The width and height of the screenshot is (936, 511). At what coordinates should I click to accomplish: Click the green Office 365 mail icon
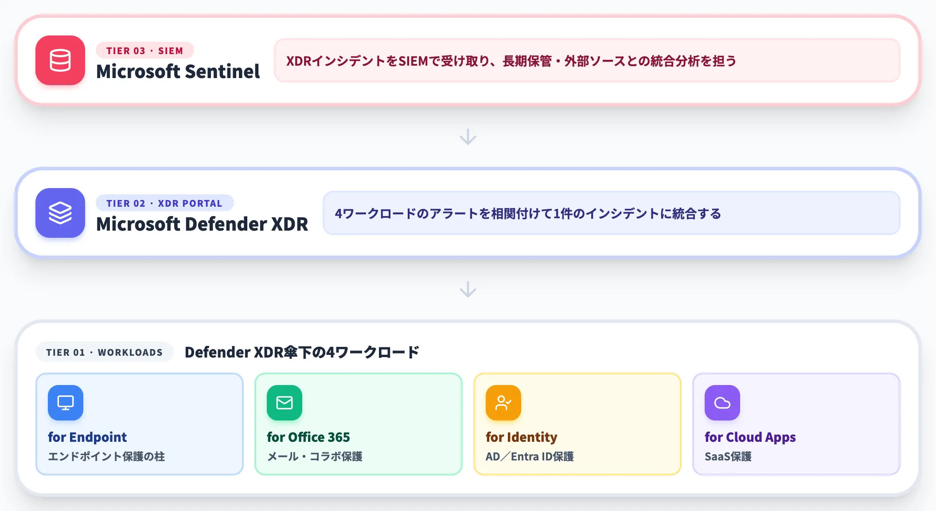(285, 403)
